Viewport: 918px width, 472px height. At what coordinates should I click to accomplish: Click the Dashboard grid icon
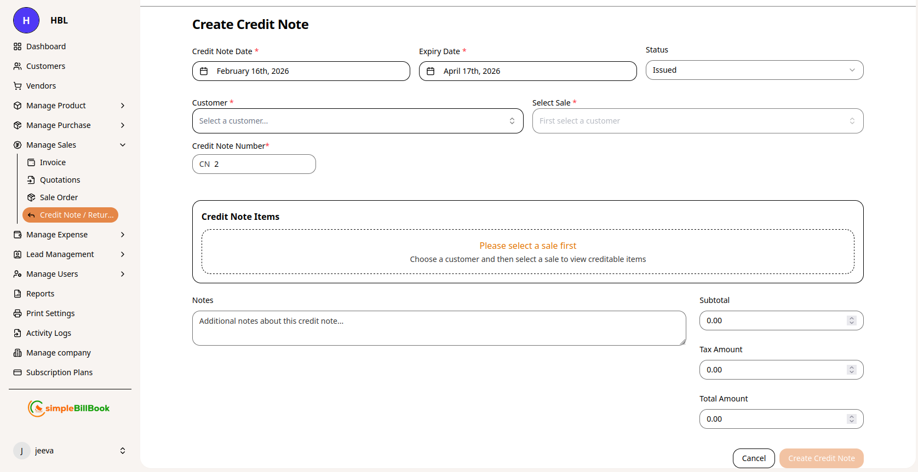(18, 46)
